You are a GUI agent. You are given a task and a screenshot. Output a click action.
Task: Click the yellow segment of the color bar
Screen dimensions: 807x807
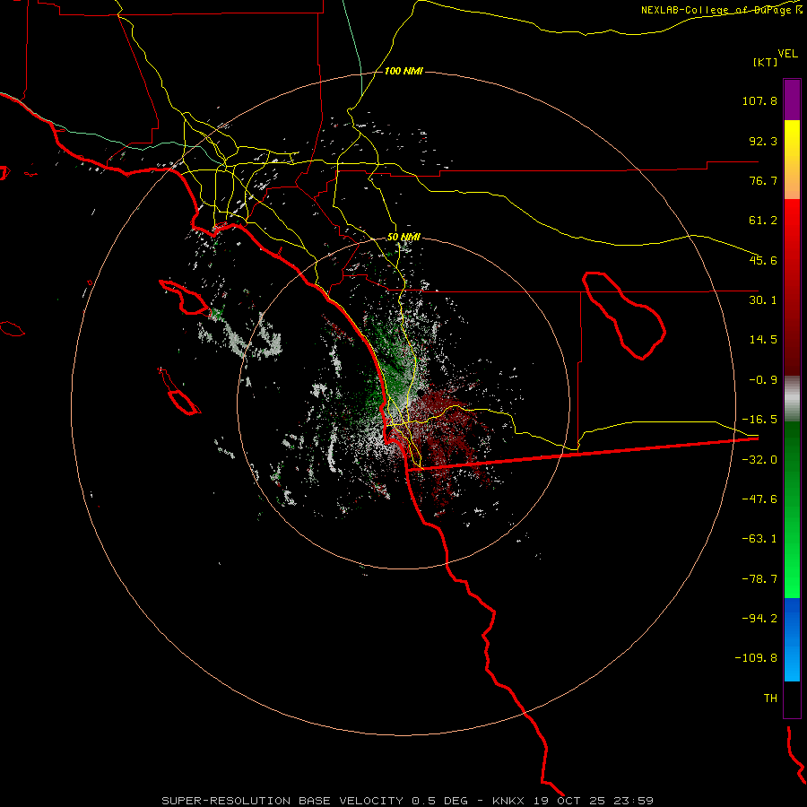point(792,140)
